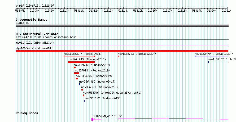Open nsv1132479 (Alsmadi2014) label

pos(214,54)
